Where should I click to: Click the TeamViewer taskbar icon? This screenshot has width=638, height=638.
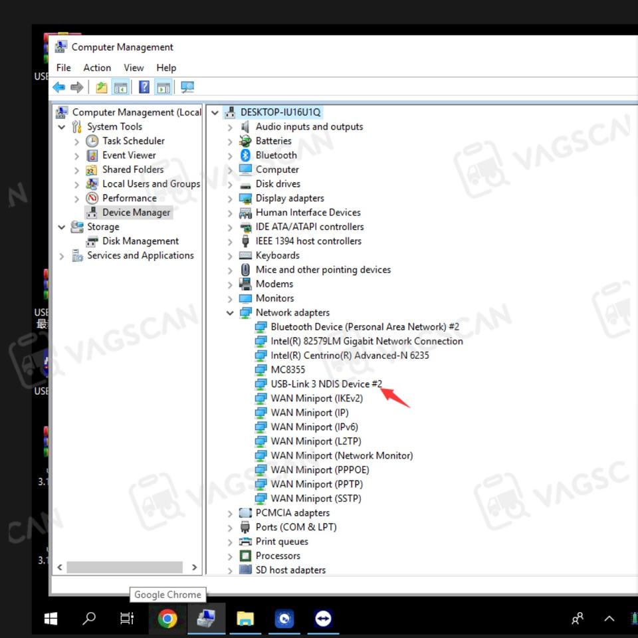pos(323,619)
